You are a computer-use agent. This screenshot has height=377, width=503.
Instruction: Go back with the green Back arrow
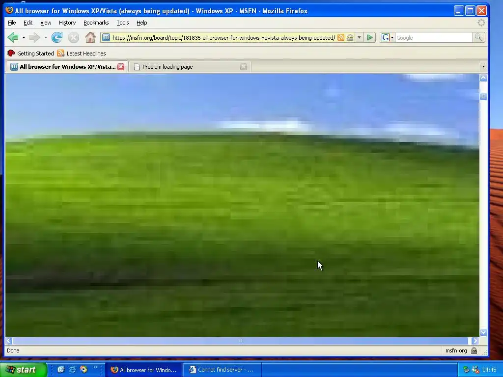click(x=13, y=37)
